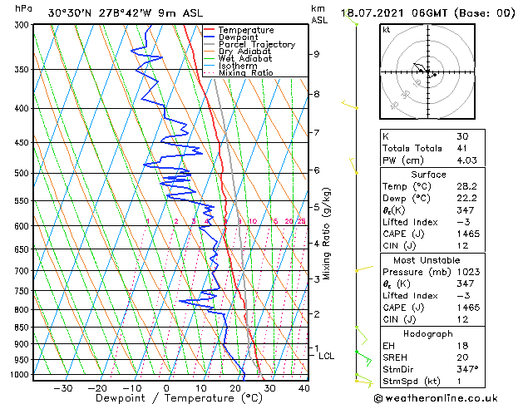This screenshot has width=523, height=404.
Task: Click the weatheronline.co.uk copyright text
Action: [436, 398]
